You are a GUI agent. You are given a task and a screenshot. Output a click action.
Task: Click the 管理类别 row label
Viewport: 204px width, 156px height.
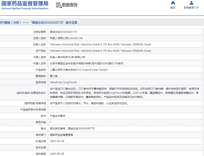pyautogui.click(x=41, y=76)
